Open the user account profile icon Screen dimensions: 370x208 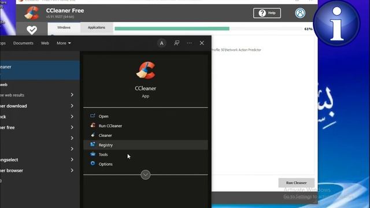click(300, 13)
